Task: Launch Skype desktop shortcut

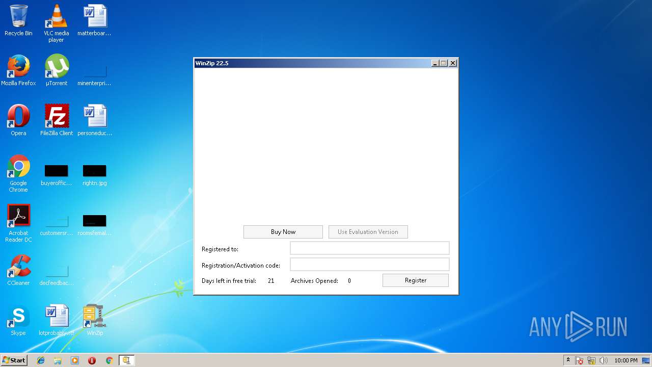Action: tap(18, 320)
